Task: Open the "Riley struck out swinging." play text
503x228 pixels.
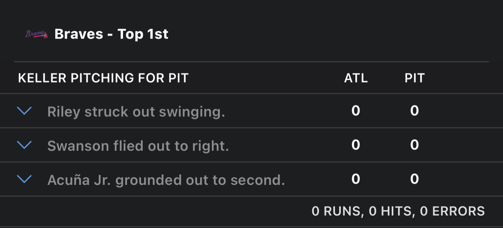Action: tap(136, 112)
